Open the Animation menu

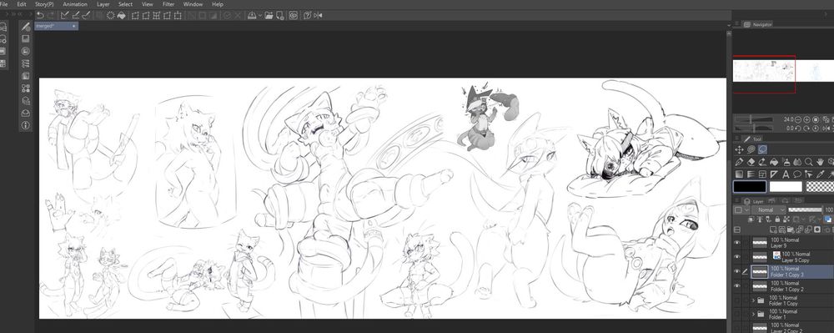(75, 3)
